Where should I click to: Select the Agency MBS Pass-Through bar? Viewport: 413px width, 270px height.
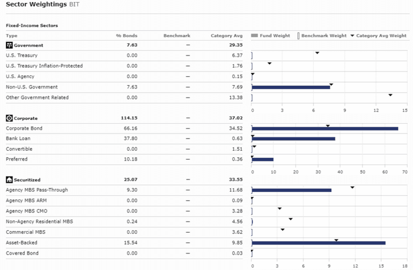click(x=291, y=190)
